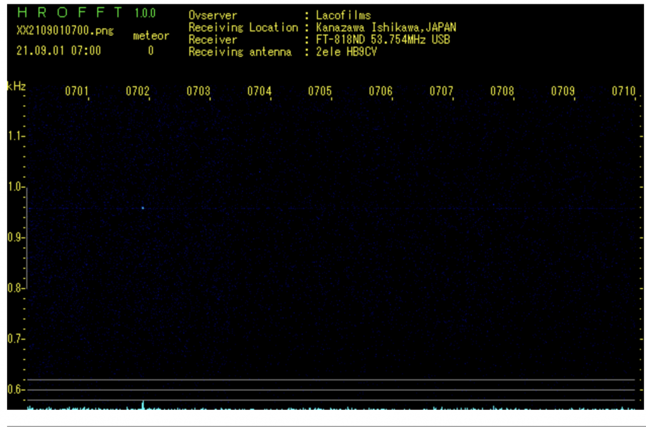Image resolution: width=646 pixels, height=427 pixels.
Task: Click the 0.6 frequency axis label
Action: [15, 390]
